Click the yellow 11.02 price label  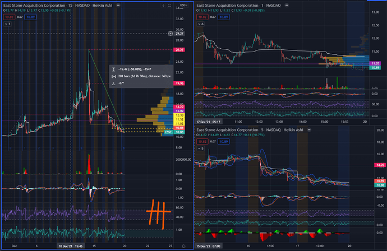point(179,123)
